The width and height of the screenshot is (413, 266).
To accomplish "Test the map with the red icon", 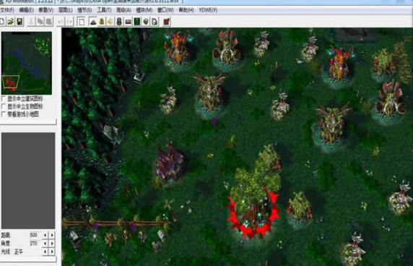I will (167, 22).
